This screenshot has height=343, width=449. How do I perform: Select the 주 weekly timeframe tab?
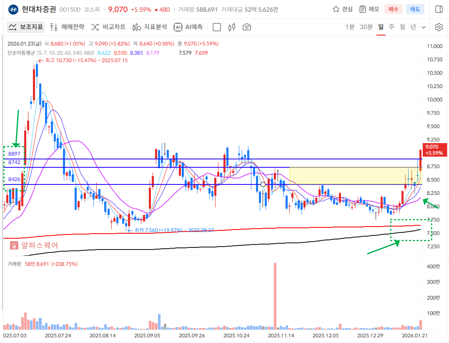391,27
